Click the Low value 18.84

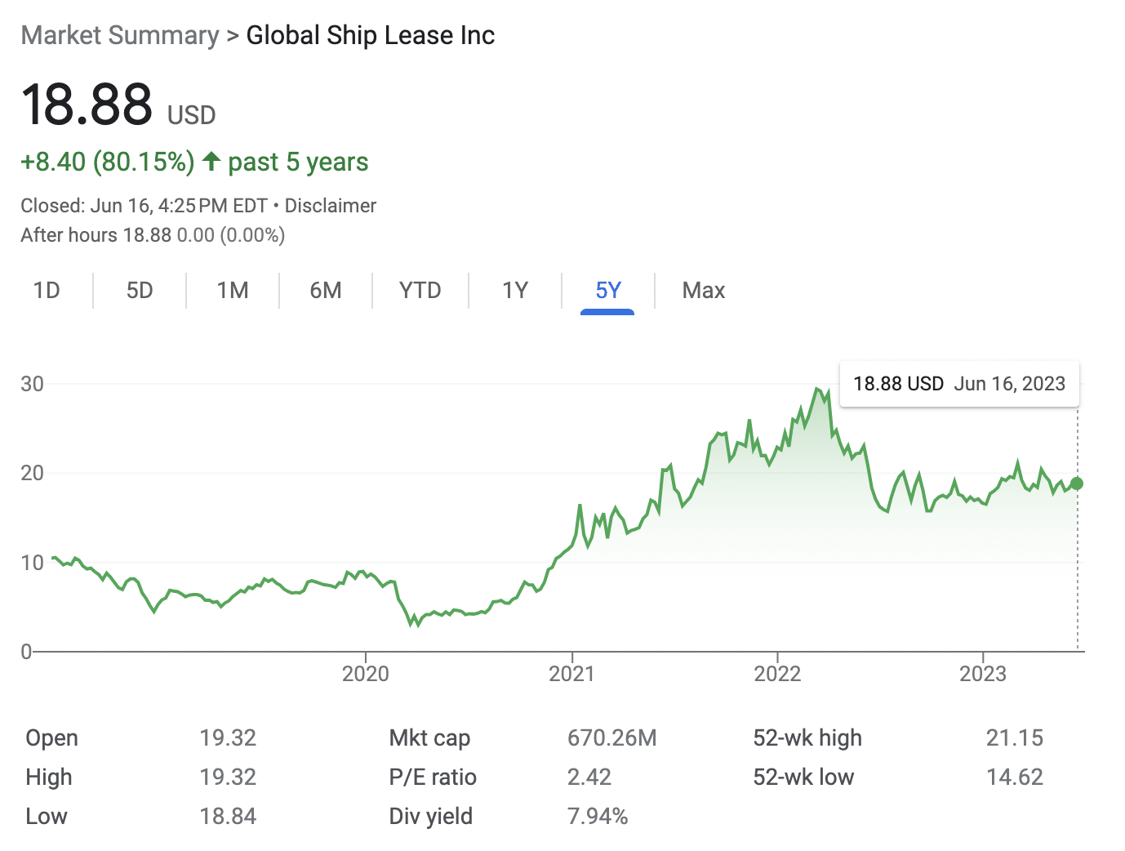coord(228,817)
